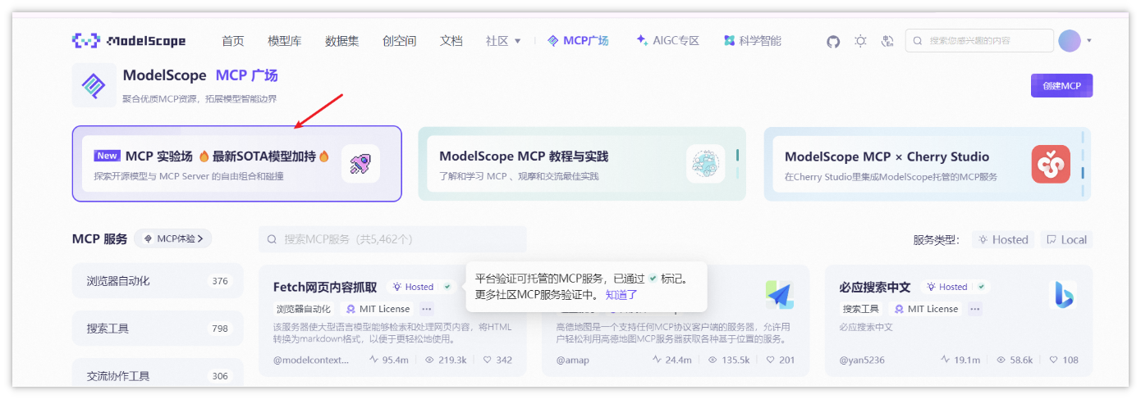Viewport: 1141px width, 399px height.
Task: Click the rocket icon on MCP 实验场 card
Action: pyautogui.click(x=360, y=163)
